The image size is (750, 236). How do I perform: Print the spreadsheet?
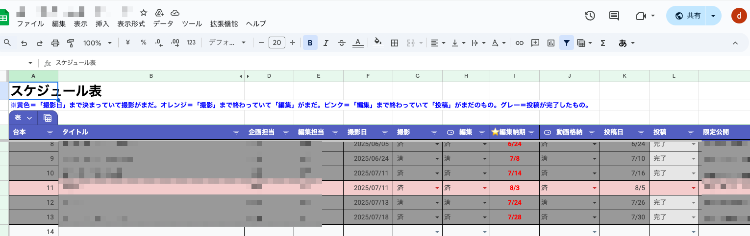click(55, 43)
